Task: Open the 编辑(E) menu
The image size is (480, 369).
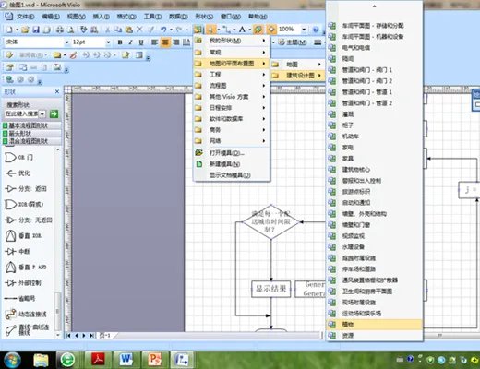Action: (x=51, y=17)
